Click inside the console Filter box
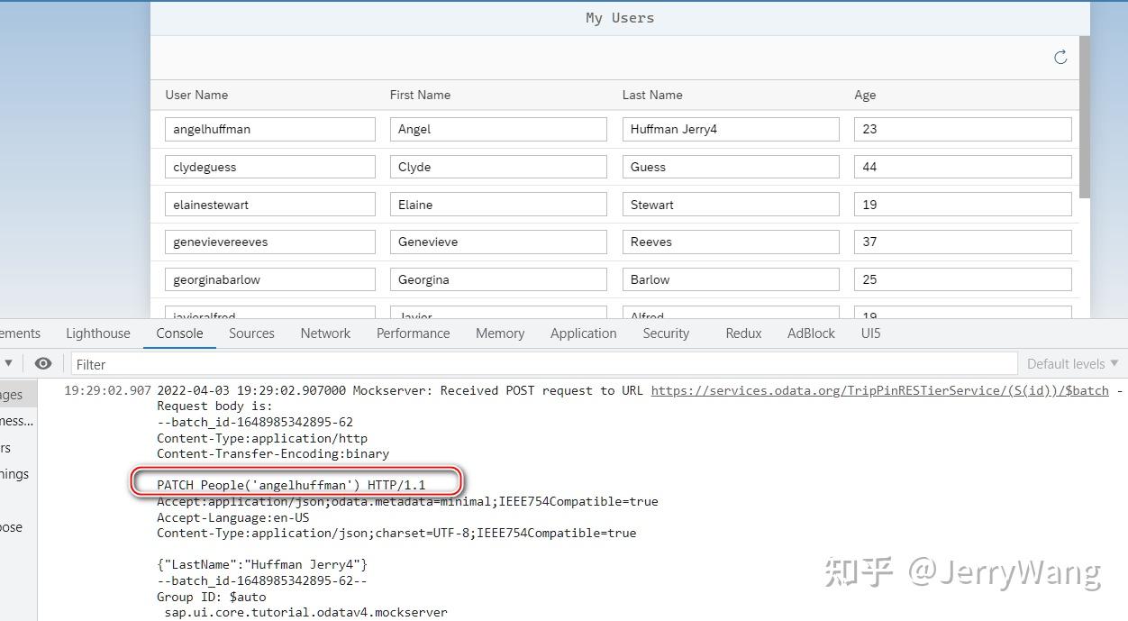This screenshot has width=1128, height=621. tap(270, 364)
